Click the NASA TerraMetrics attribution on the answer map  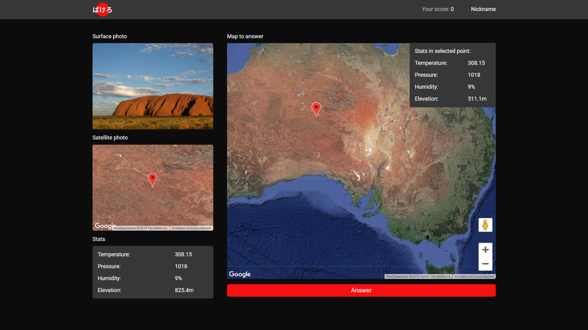pyautogui.click(x=417, y=276)
